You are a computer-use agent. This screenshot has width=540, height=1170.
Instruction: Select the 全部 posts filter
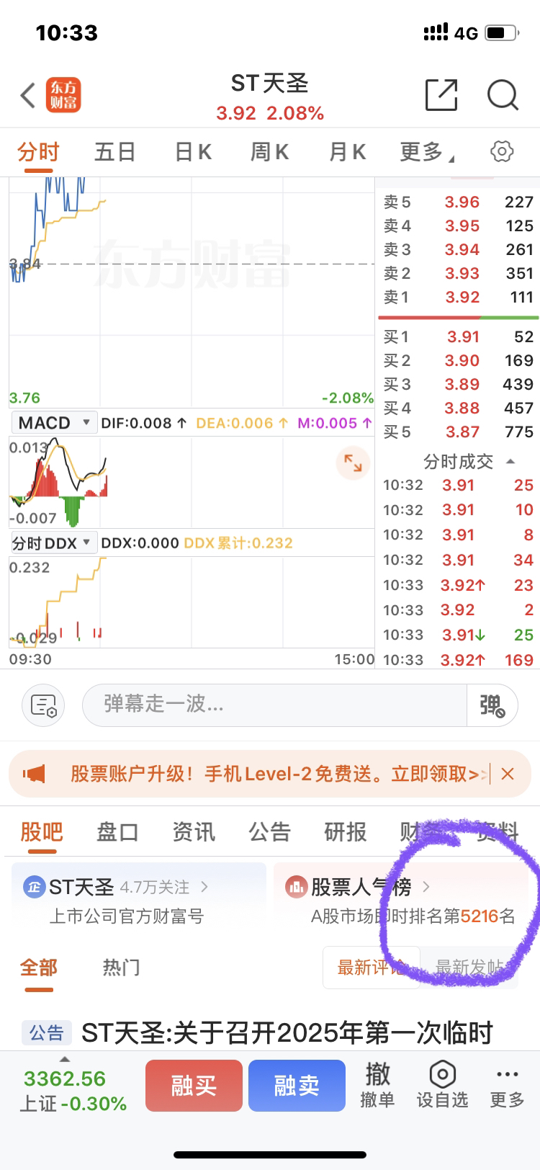[x=38, y=968]
